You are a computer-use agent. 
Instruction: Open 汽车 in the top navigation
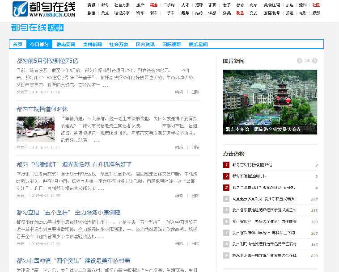tap(140, 13)
